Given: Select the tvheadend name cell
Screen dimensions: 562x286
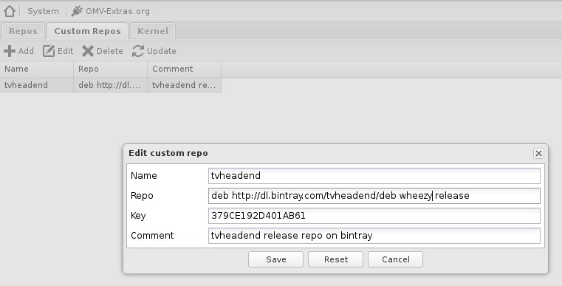Looking at the screenshot, I should (x=37, y=85).
